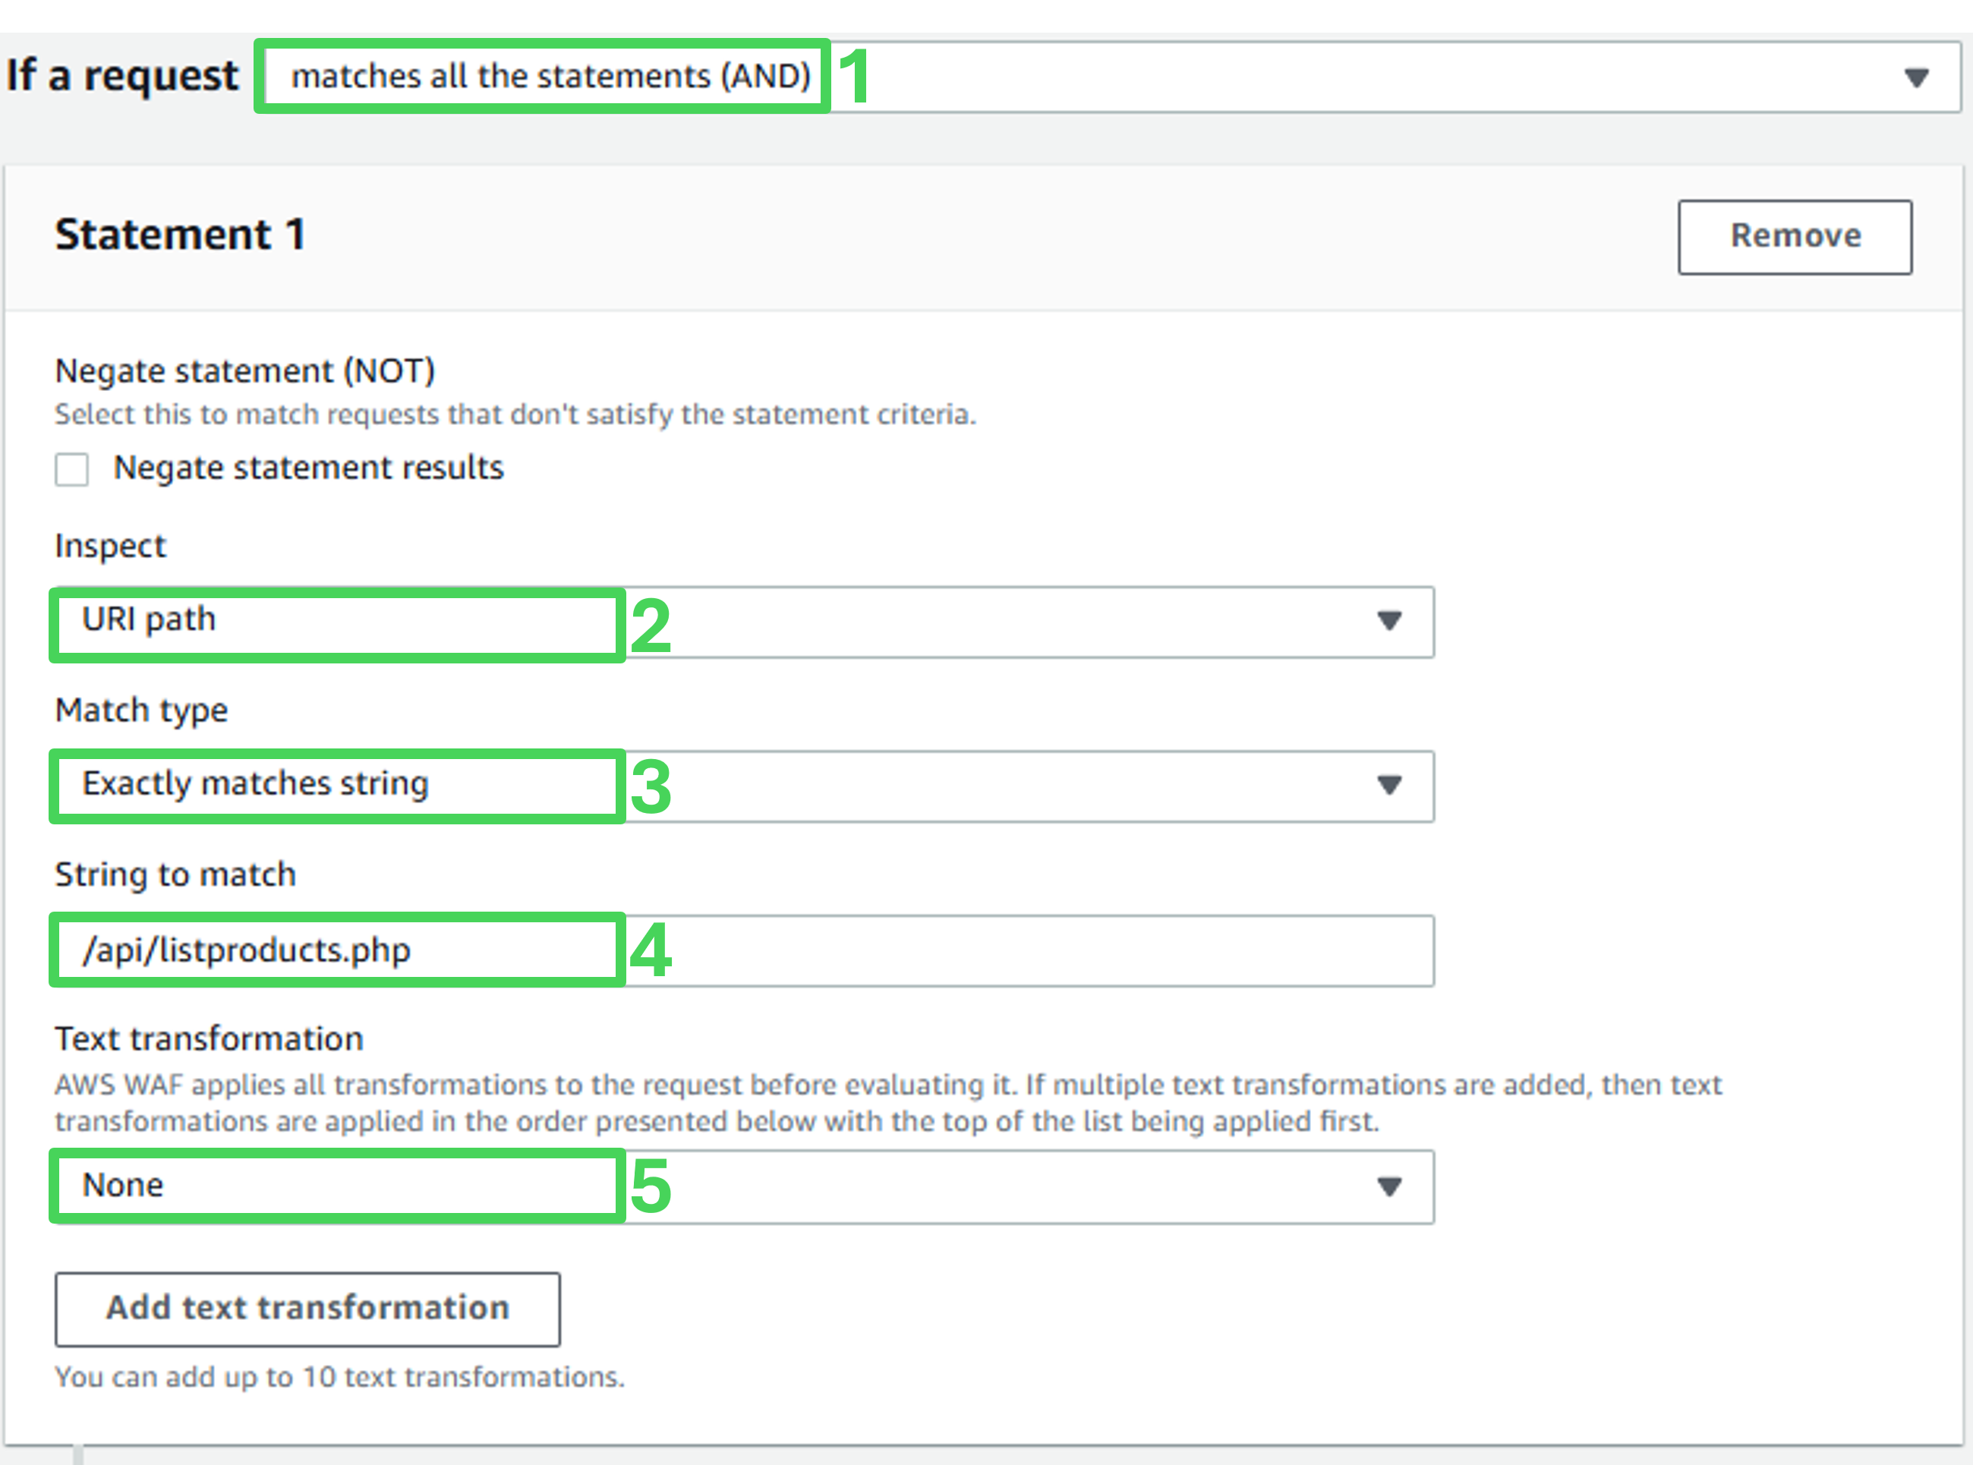The height and width of the screenshot is (1465, 1973).
Task: Click the 'Negate statement (NOT)' heading
Action: click(244, 370)
